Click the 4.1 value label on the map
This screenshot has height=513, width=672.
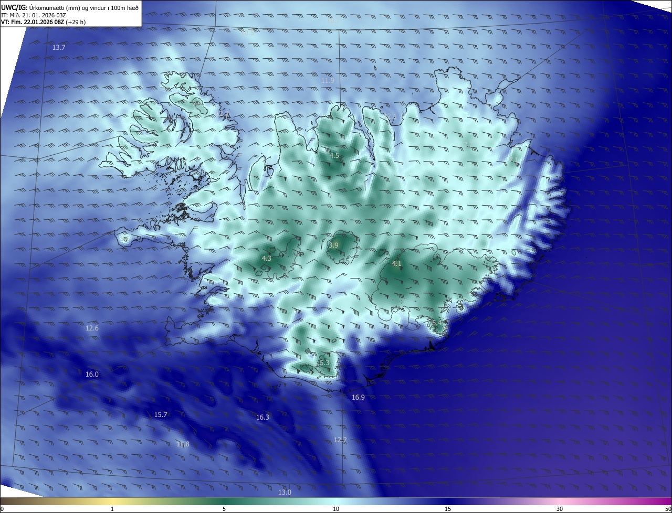coord(396,263)
